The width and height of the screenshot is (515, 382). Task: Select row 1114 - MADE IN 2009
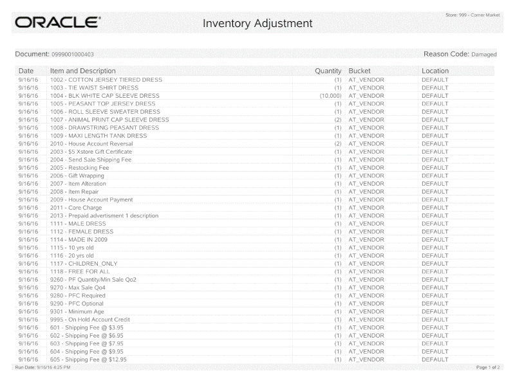pyautogui.click(x=254, y=240)
